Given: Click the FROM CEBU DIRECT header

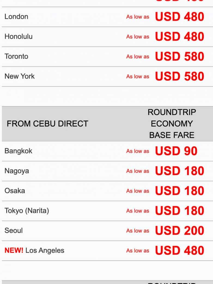Looking at the screenshot, I should coord(47,124).
